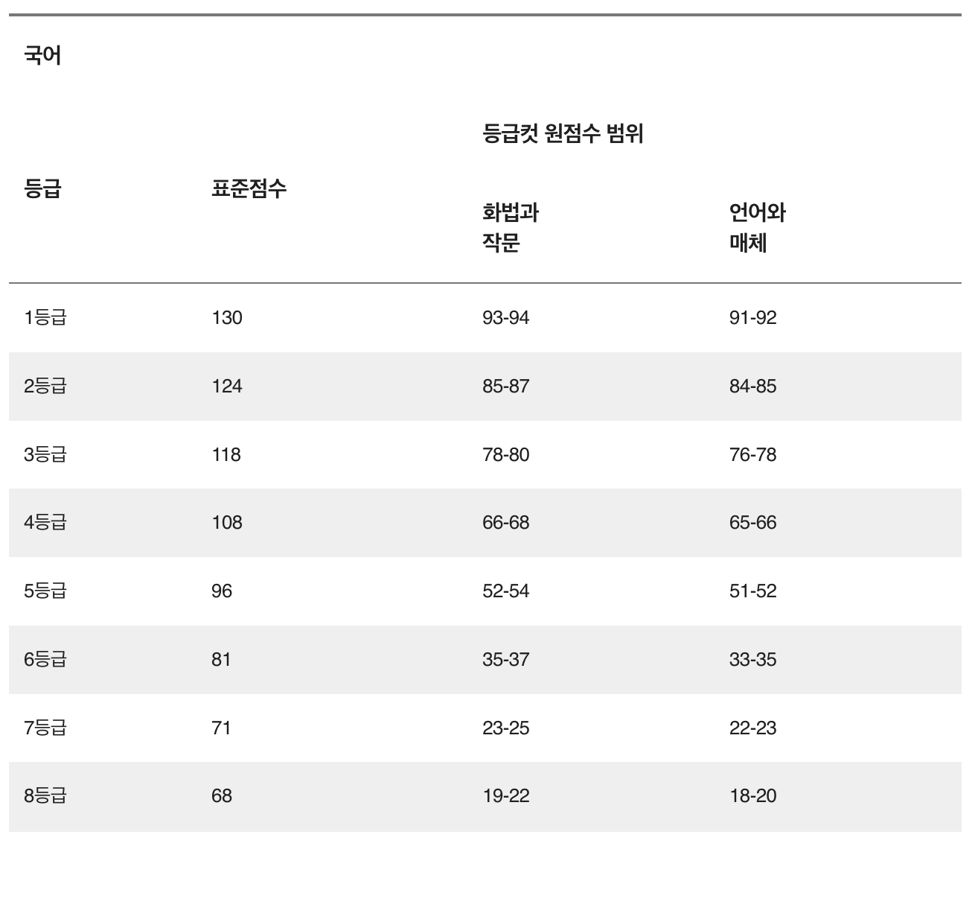This screenshot has height=922, width=975.
Task: Click standard score 118 cell
Action: point(226,454)
